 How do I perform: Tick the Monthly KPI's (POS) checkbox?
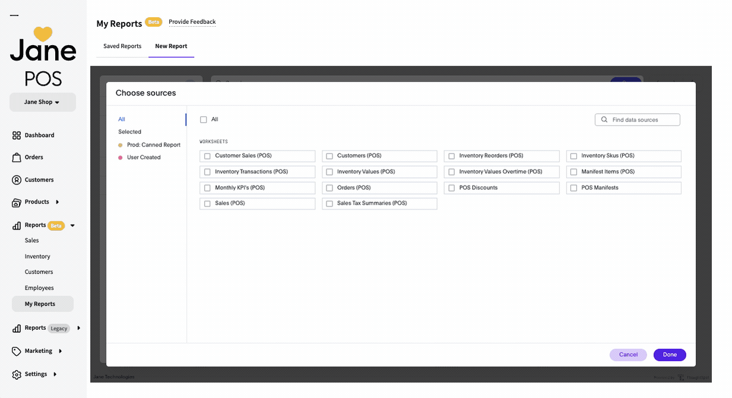(207, 188)
